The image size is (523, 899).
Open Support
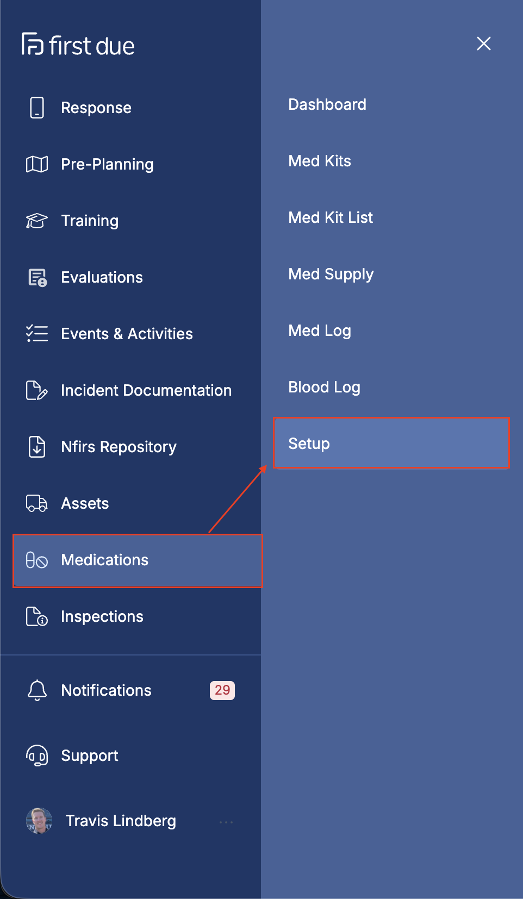tap(90, 756)
